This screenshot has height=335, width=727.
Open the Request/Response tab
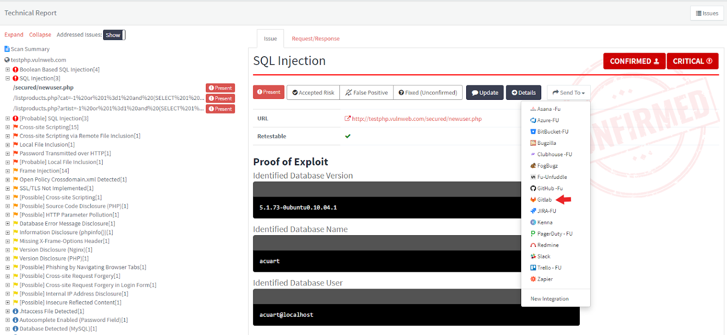click(x=316, y=39)
